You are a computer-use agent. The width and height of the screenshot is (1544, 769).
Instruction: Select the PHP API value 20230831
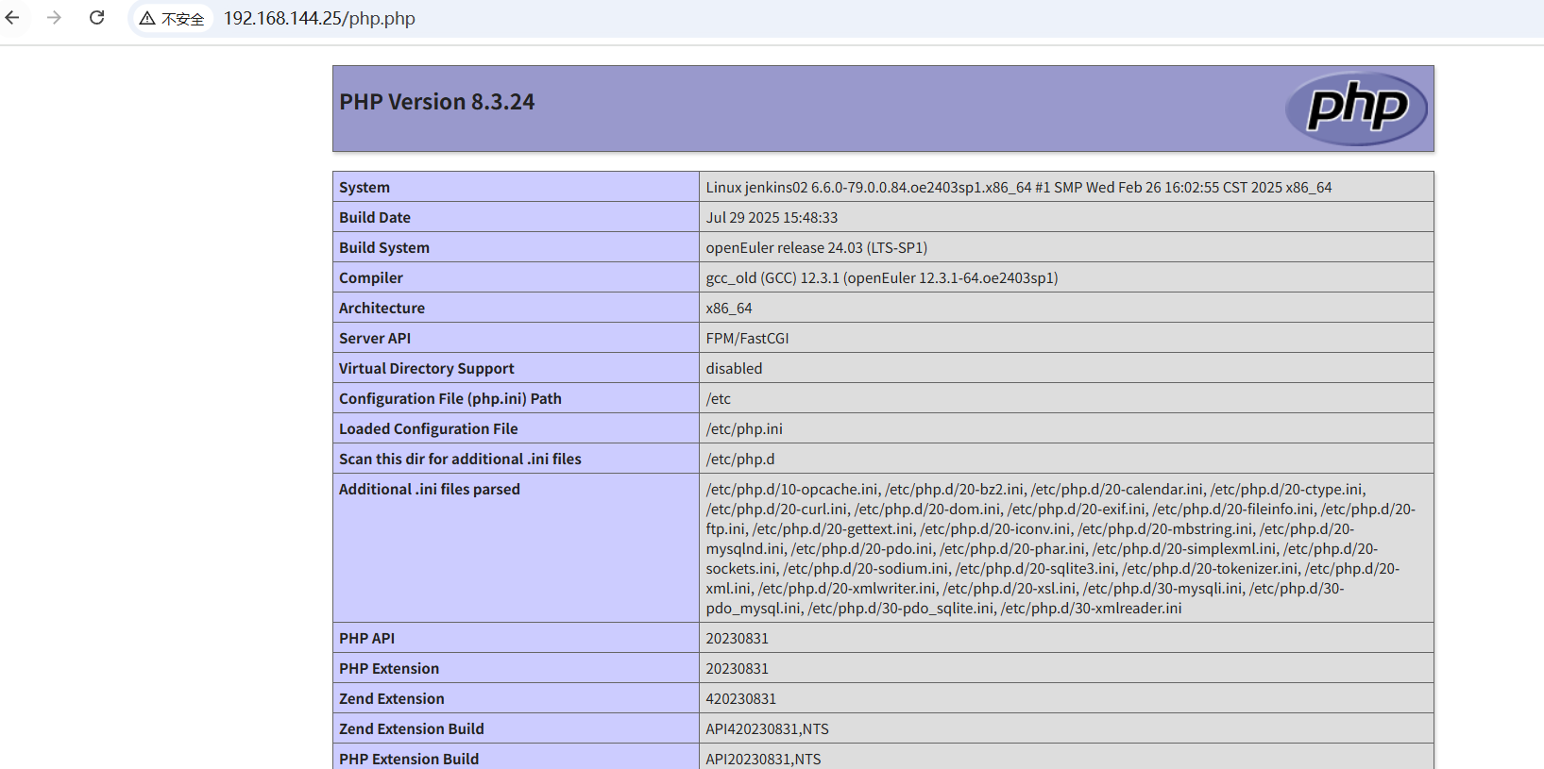pos(738,639)
